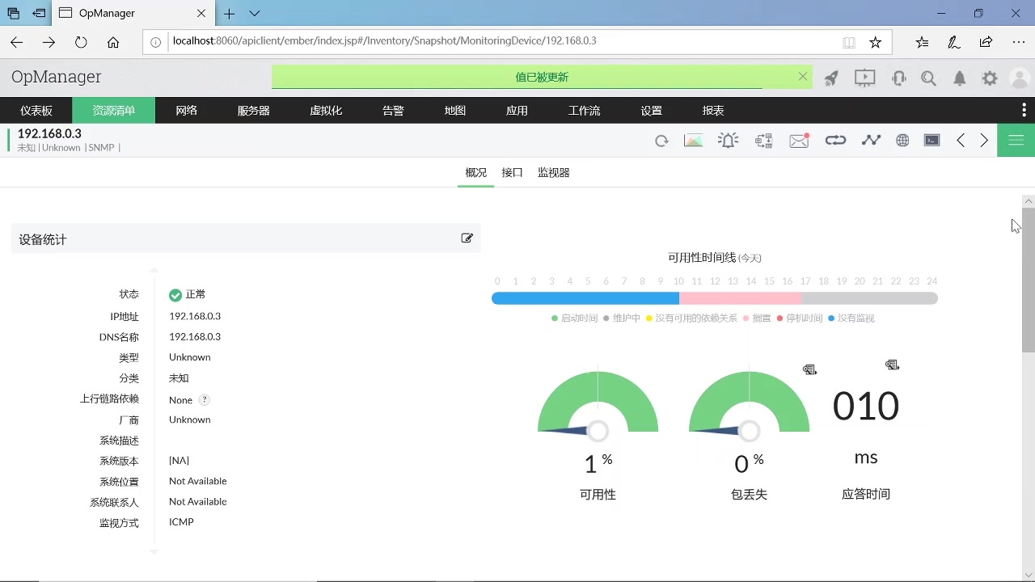This screenshot has width=1035, height=582.
Task: Click the refresh device icon
Action: click(x=661, y=141)
